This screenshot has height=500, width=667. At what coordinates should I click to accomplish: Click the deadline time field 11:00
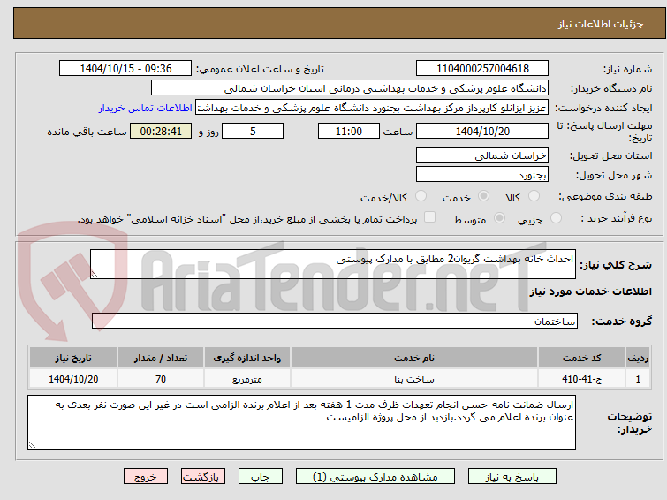click(x=348, y=131)
